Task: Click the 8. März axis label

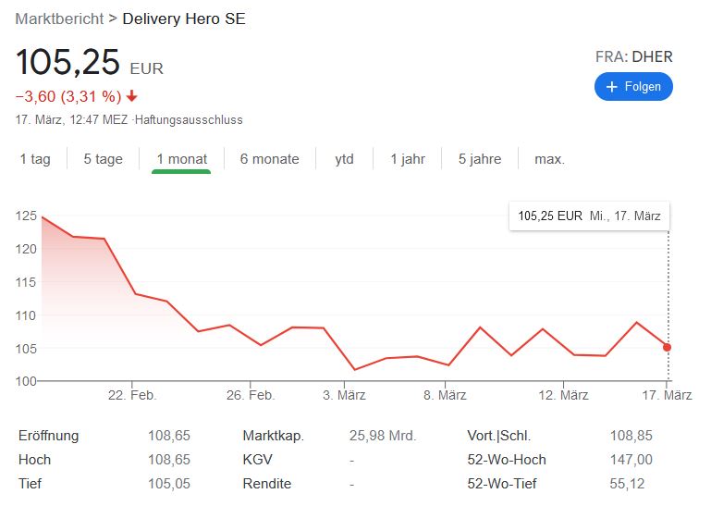Action: point(445,395)
